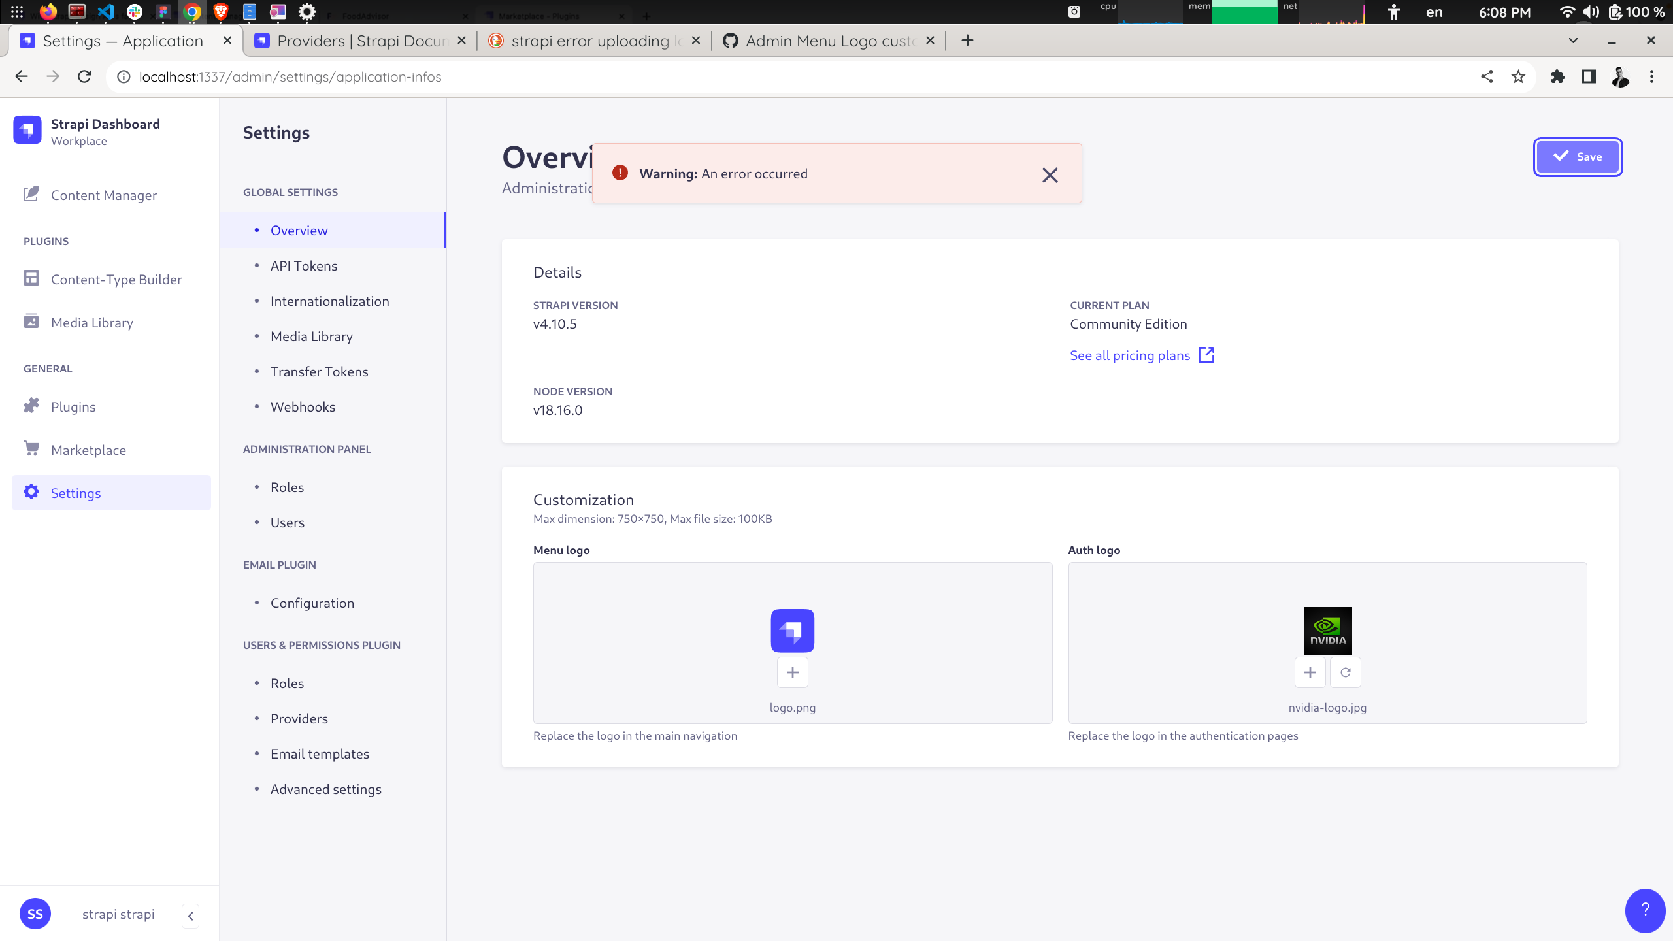The image size is (1673, 941).
Task: Open the Media Library sidebar icon
Action: (x=31, y=322)
